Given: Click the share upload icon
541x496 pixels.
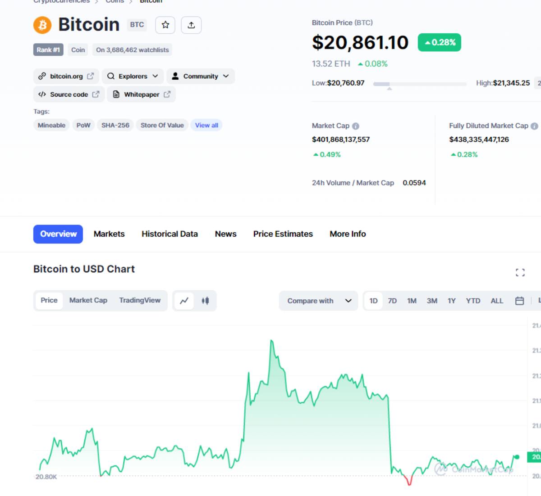Looking at the screenshot, I should [x=191, y=25].
